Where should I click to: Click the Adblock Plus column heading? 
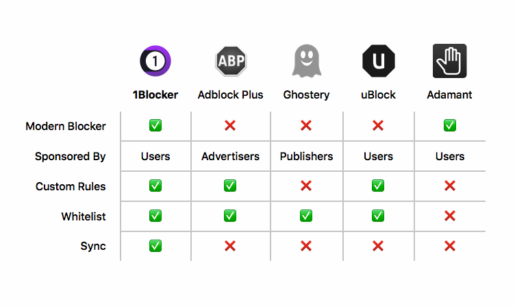tap(231, 95)
